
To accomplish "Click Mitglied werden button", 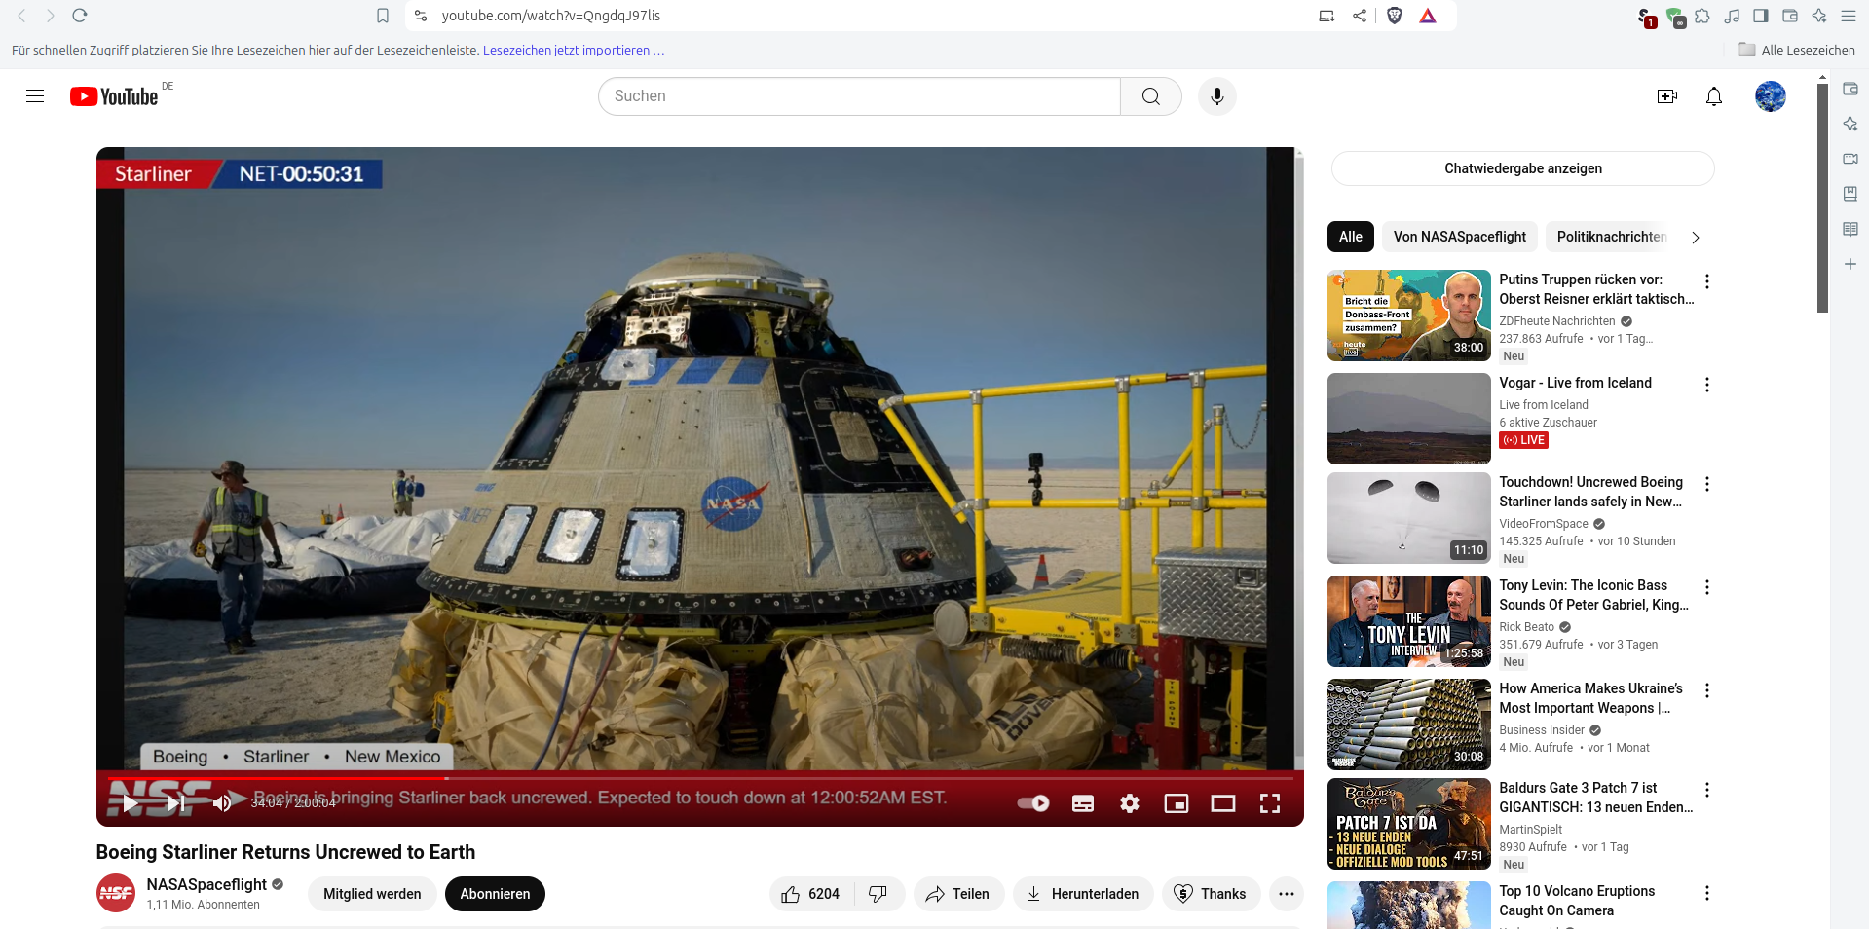I will pos(372,894).
